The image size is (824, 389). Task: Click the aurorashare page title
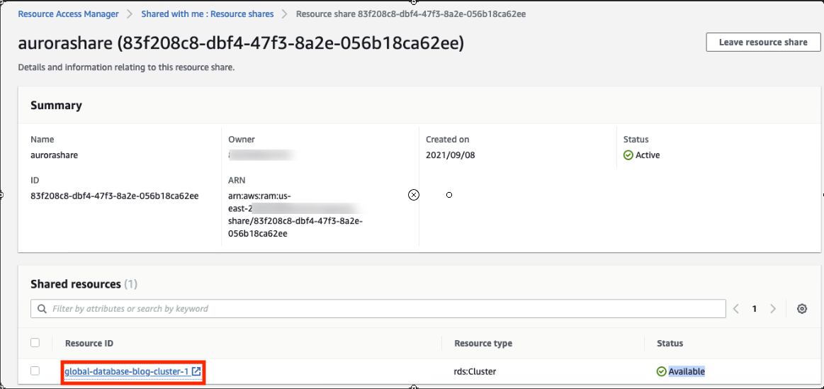(241, 43)
